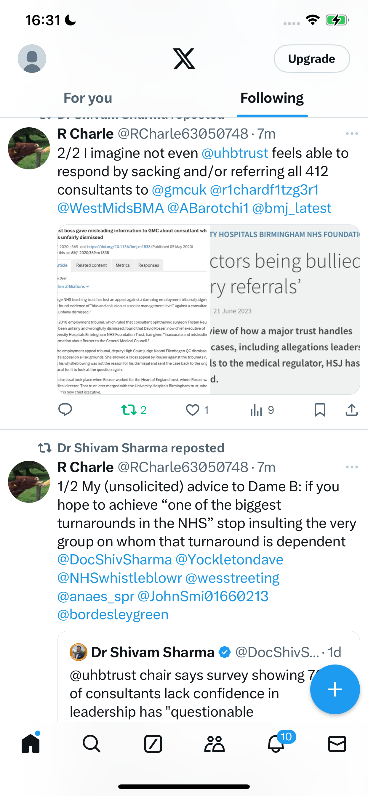Select the Following tab
Image resolution: width=368 pixels, height=796 pixels.
(272, 98)
